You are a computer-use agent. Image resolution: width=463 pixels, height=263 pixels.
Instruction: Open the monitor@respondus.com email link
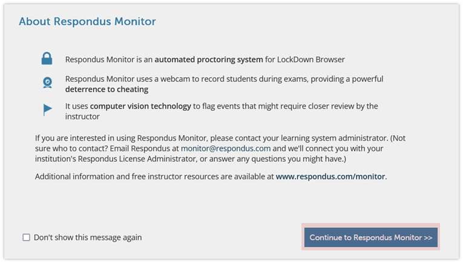click(226, 148)
